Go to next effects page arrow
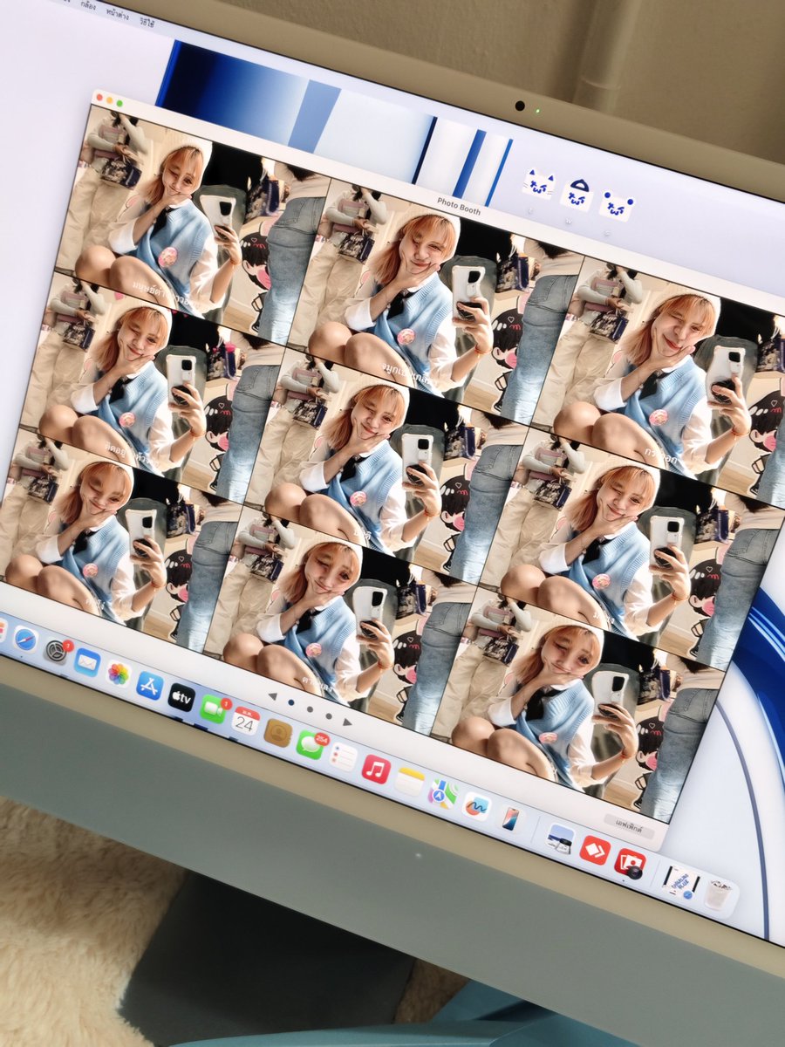The image size is (785, 1047). tap(347, 722)
